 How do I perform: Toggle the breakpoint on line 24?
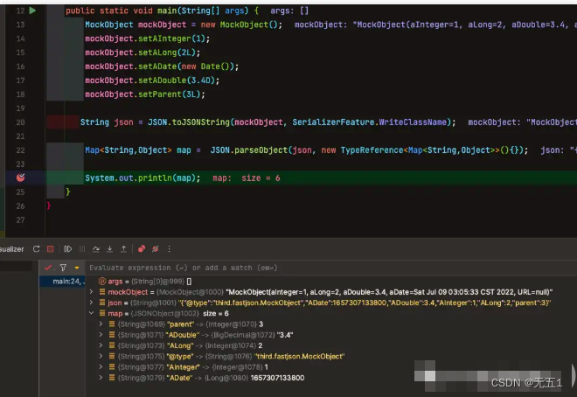pos(21,178)
